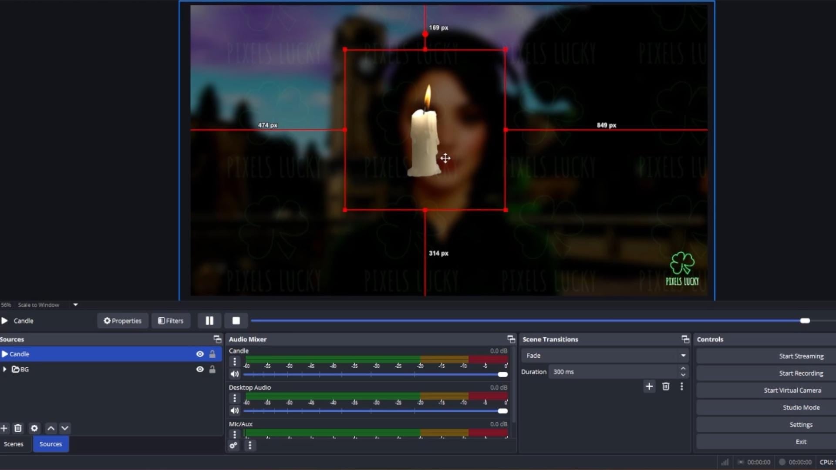Remove selected source with trash icon
Viewport: 836px width, 470px height.
click(18, 428)
